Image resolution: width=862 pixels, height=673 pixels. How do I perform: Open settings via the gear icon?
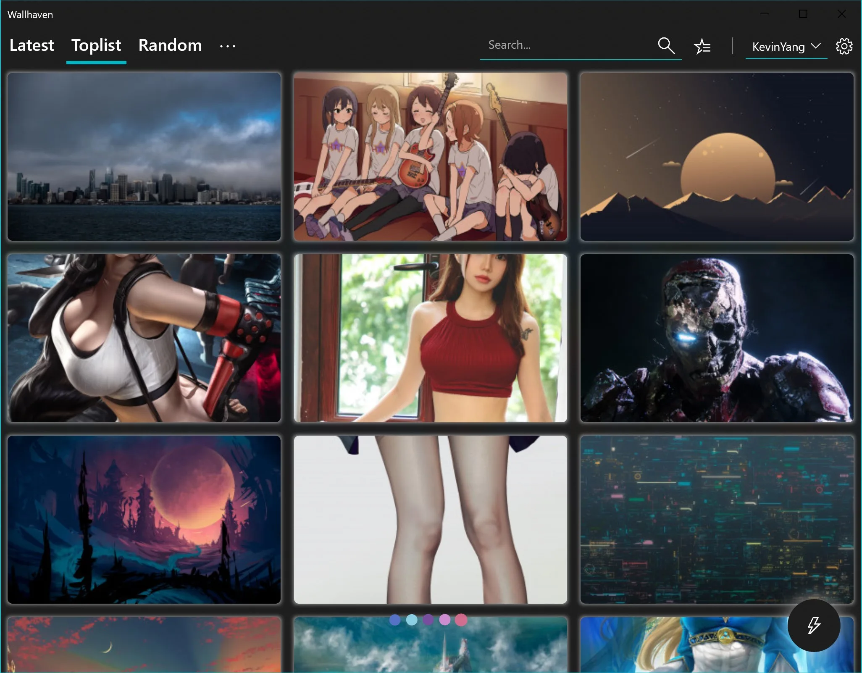click(x=844, y=46)
